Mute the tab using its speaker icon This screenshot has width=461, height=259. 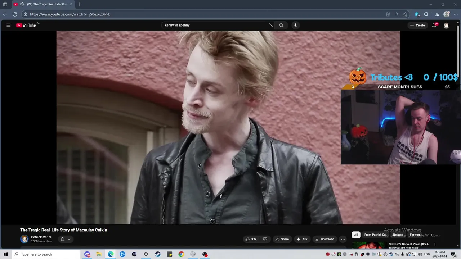(x=22, y=4)
